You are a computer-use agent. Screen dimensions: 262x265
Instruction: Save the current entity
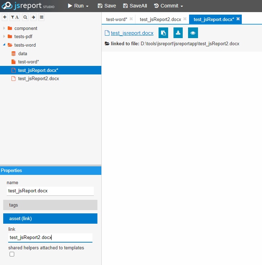pyautogui.click(x=107, y=6)
